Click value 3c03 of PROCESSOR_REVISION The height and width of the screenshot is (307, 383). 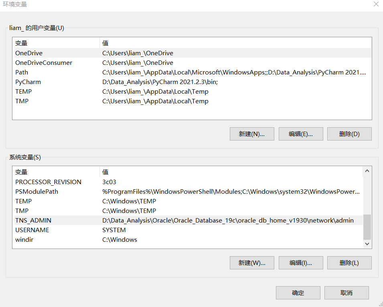tap(109, 182)
